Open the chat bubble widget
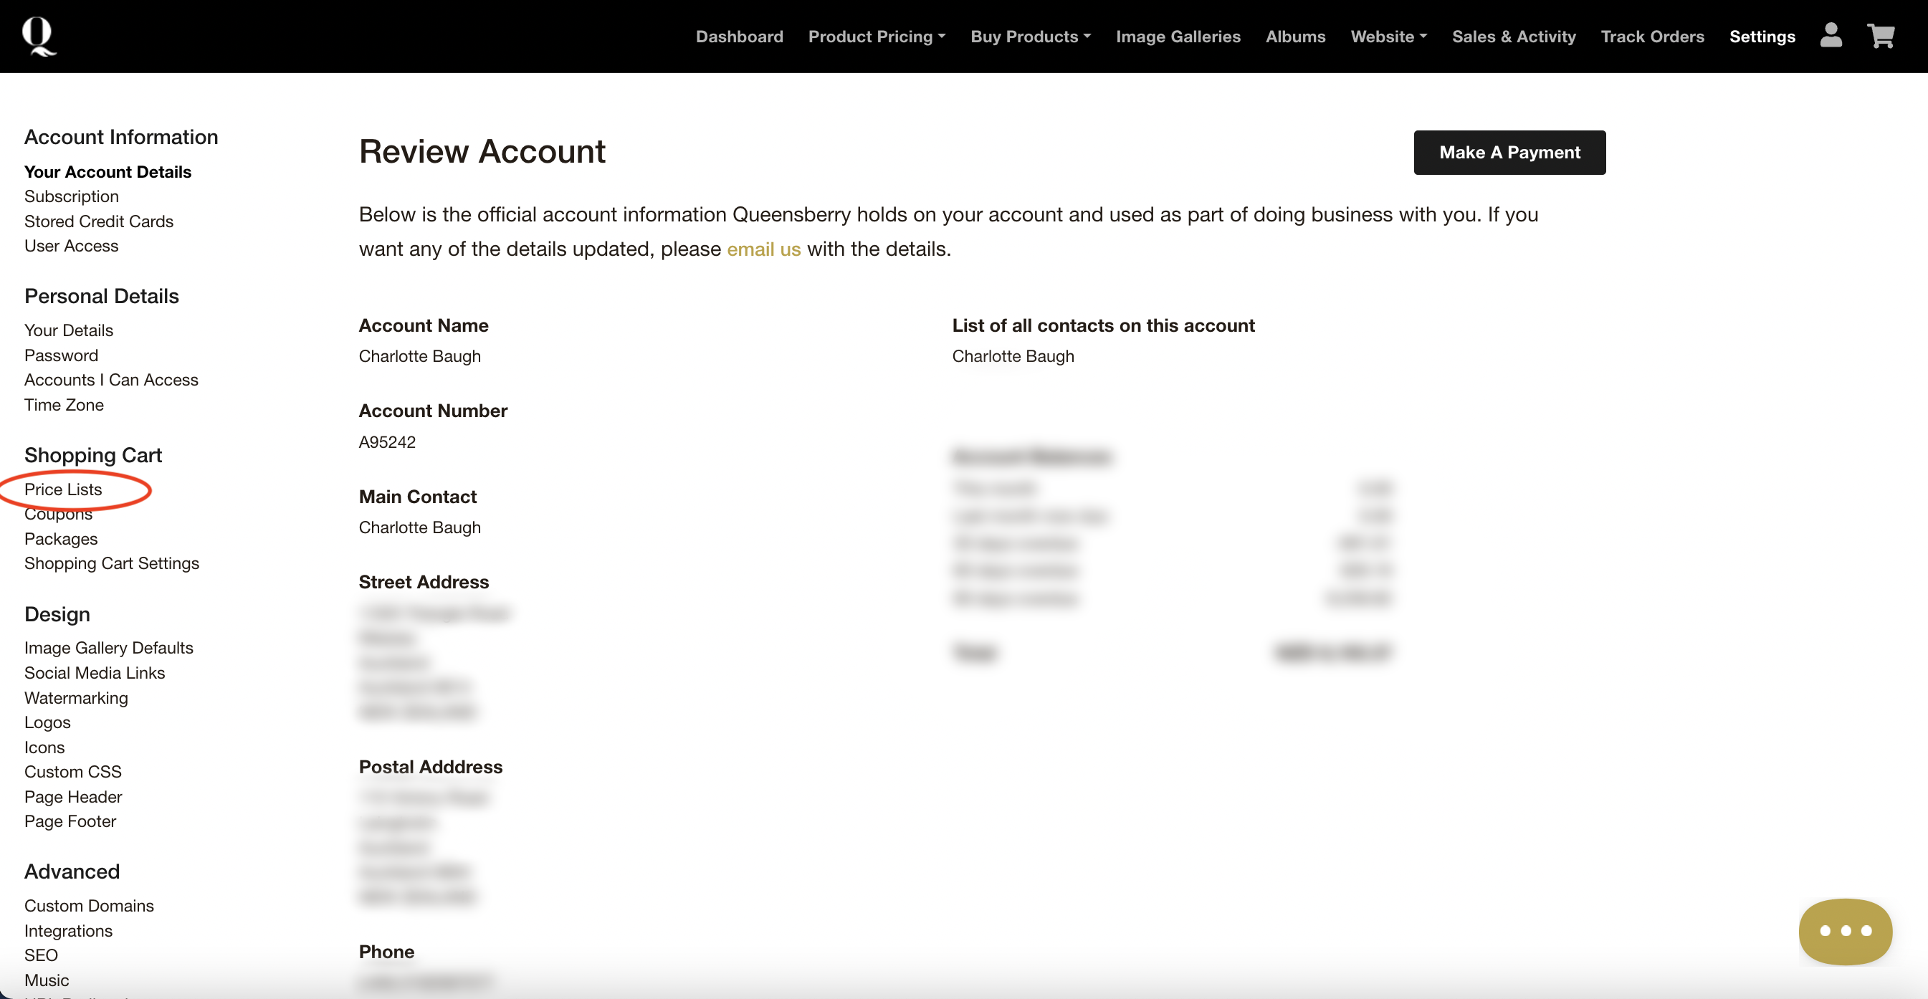1928x999 pixels. (x=1845, y=931)
